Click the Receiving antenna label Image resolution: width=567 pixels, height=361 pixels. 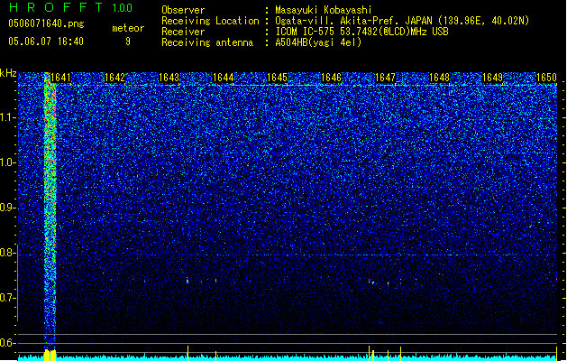(207, 42)
